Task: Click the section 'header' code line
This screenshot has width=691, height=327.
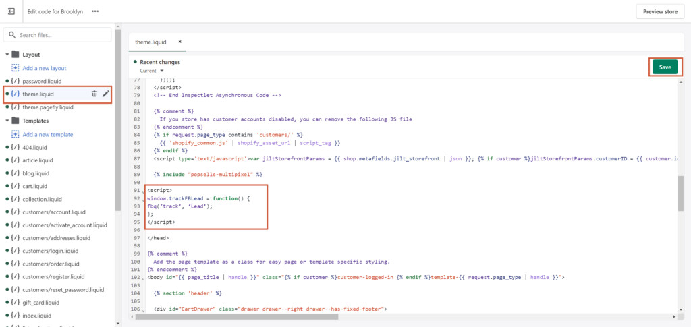Action: point(188,293)
